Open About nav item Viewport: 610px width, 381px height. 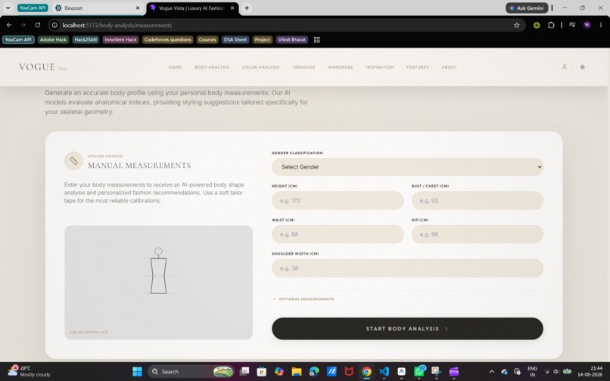pos(449,67)
